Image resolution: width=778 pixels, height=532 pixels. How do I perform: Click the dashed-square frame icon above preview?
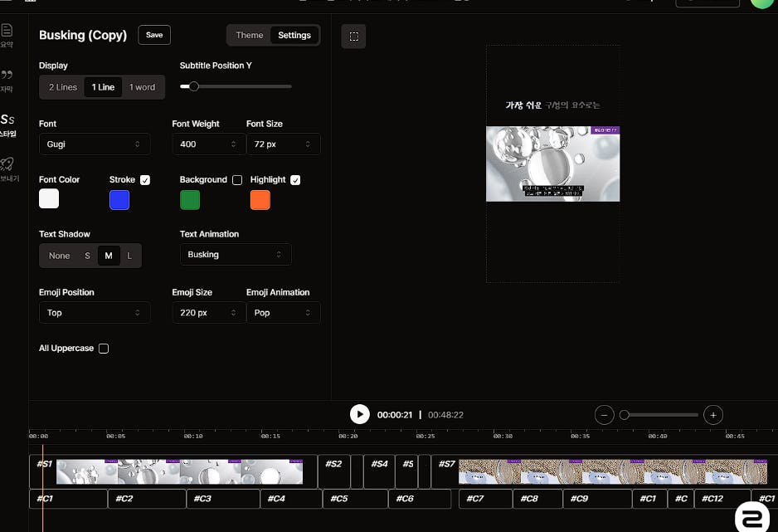pyautogui.click(x=354, y=37)
